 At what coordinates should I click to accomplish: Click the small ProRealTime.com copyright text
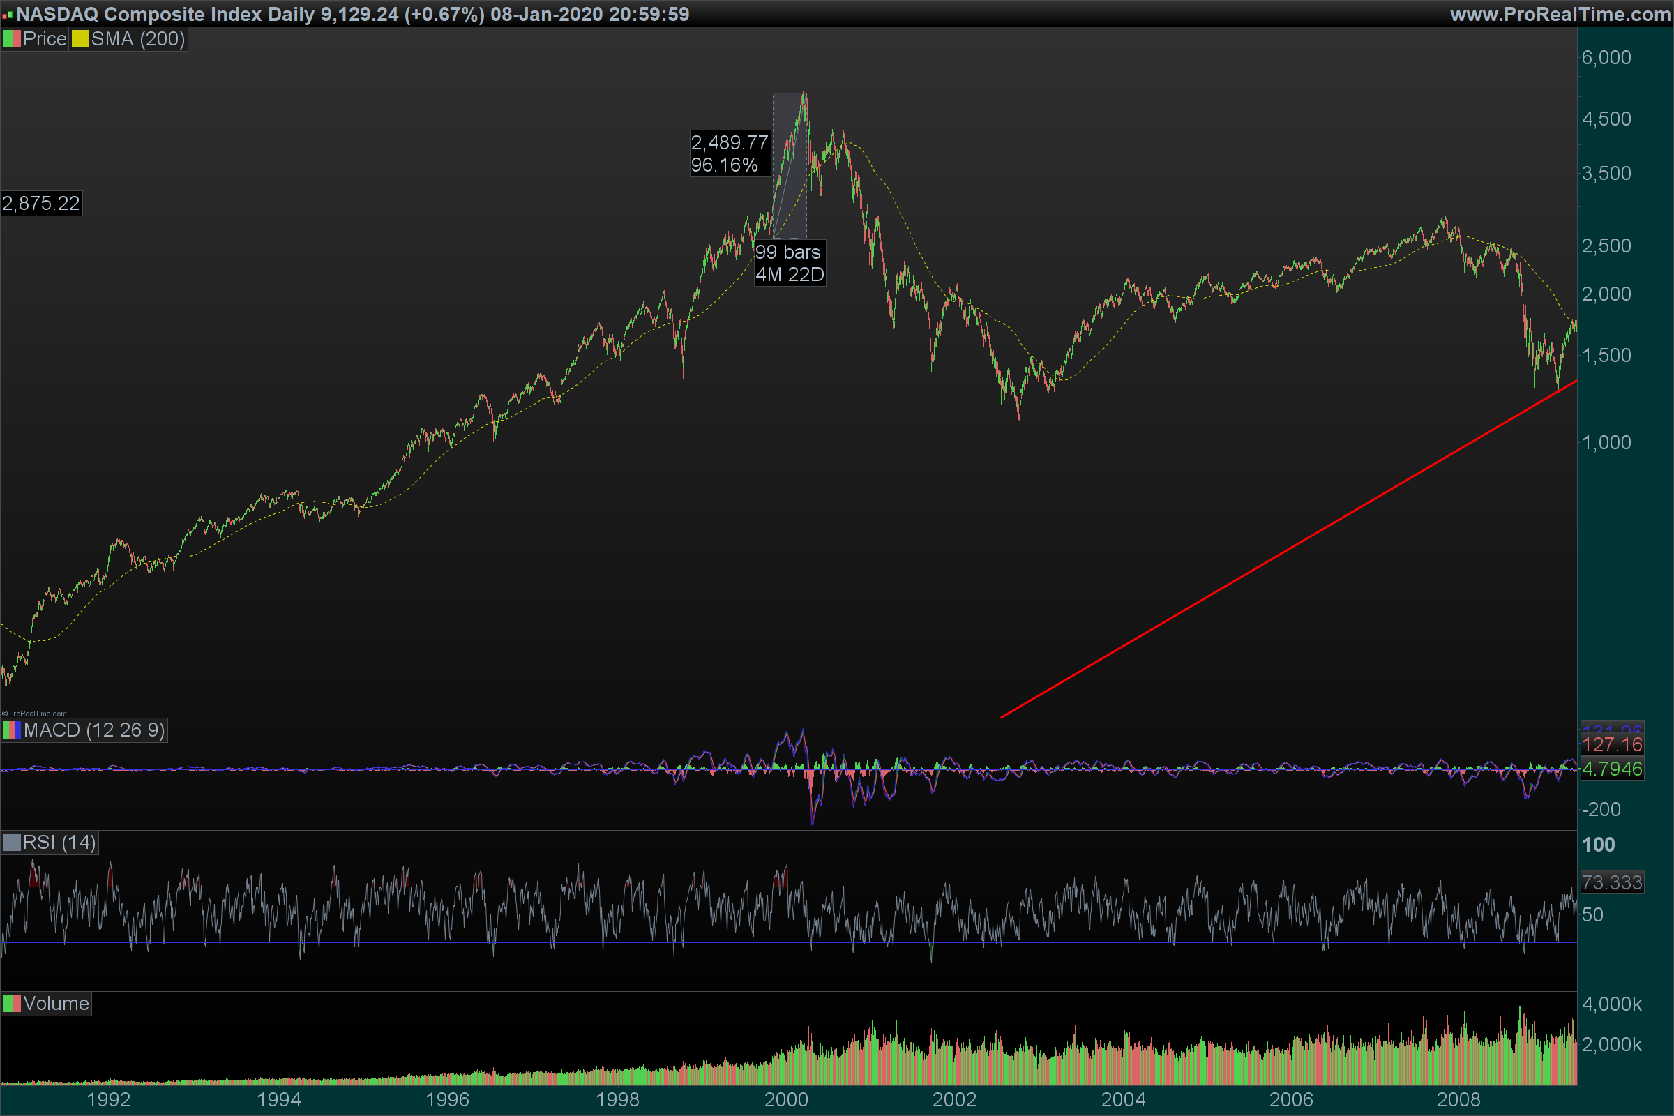[34, 713]
